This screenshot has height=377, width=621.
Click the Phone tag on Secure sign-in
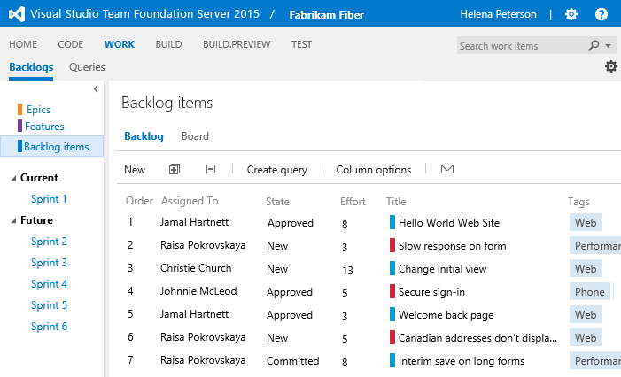(590, 291)
